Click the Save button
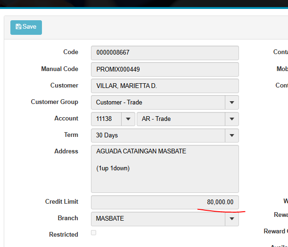The height and width of the screenshot is (247, 288). [x=26, y=27]
